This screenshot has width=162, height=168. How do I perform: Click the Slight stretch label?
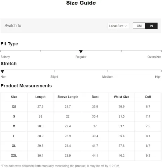point(54,77)
